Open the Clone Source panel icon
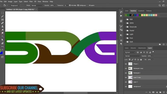The width and height of the screenshot is (167, 94). pos(121,35)
